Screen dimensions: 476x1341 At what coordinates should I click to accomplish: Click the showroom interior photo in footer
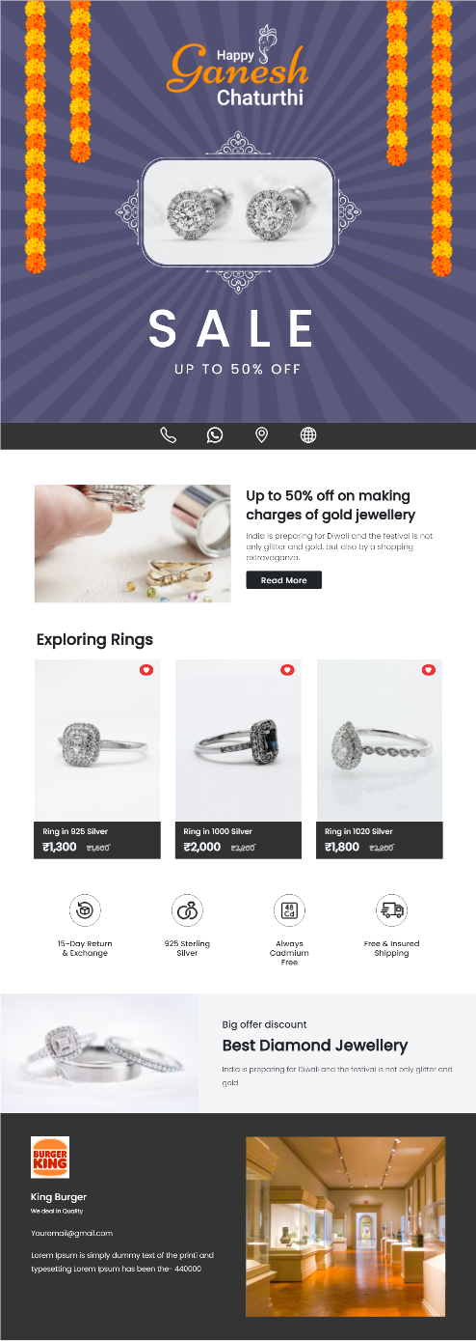point(345,1226)
